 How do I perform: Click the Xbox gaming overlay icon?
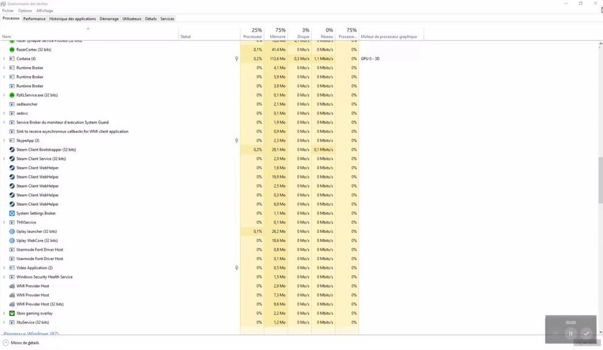tap(12, 313)
